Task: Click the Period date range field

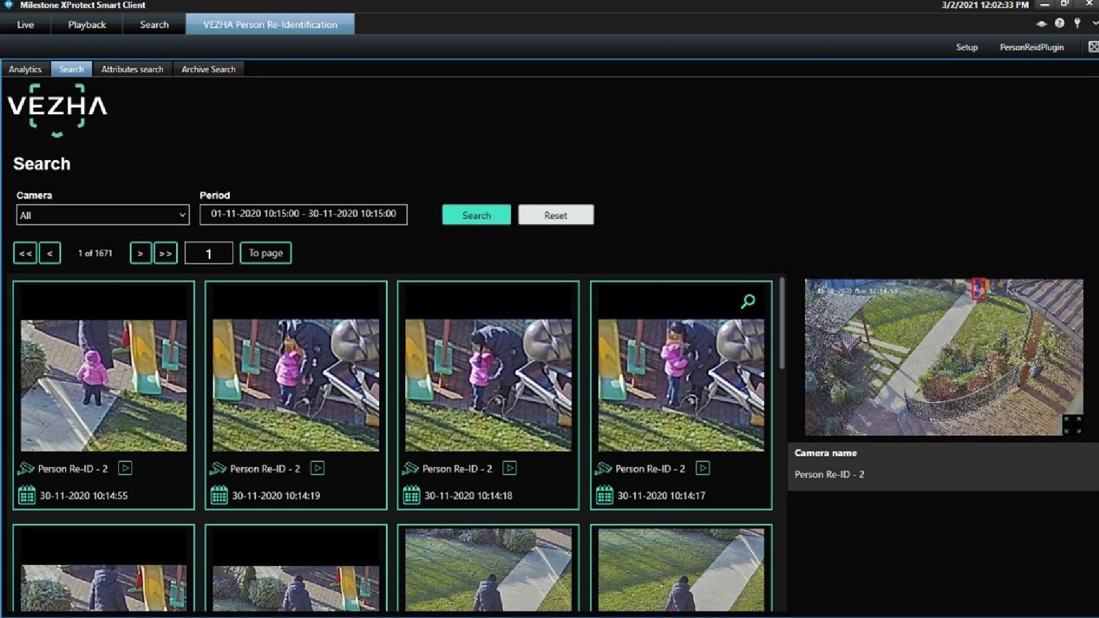Action: pyautogui.click(x=303, y=215)
